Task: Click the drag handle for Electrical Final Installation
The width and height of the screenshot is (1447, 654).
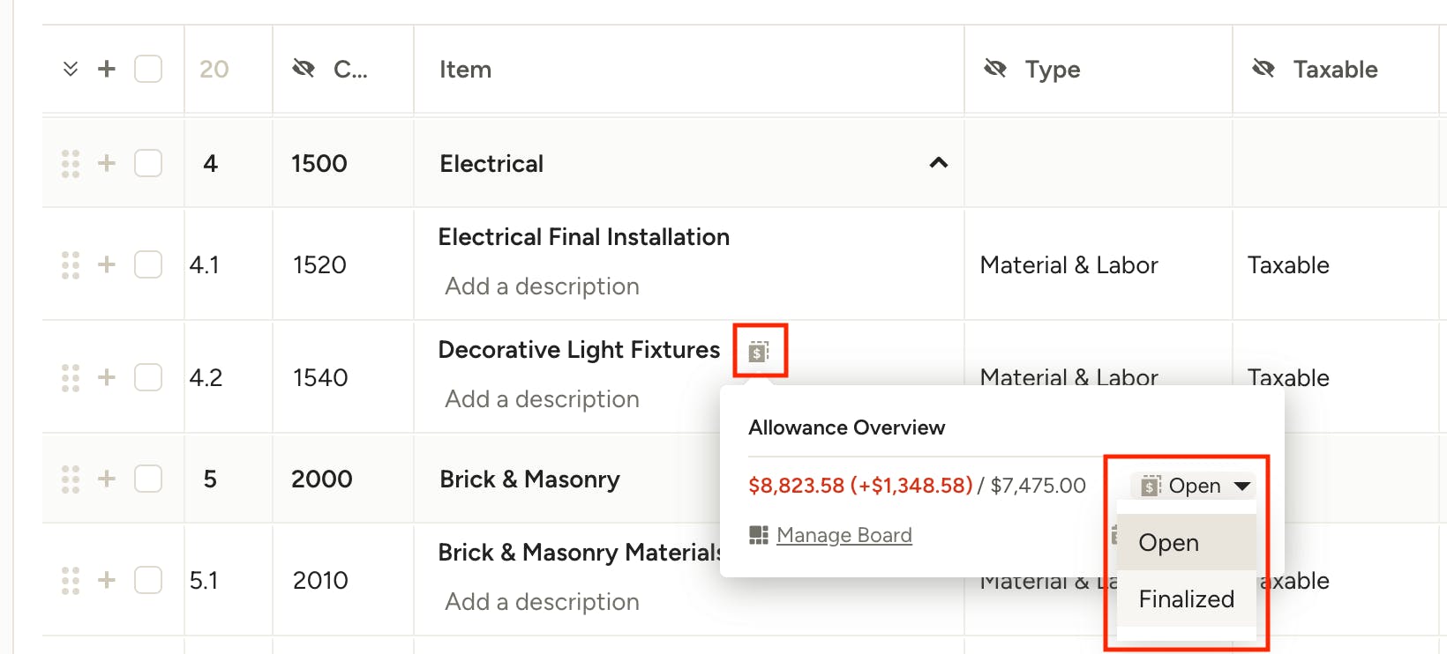Action: click(x=71, y=265)
